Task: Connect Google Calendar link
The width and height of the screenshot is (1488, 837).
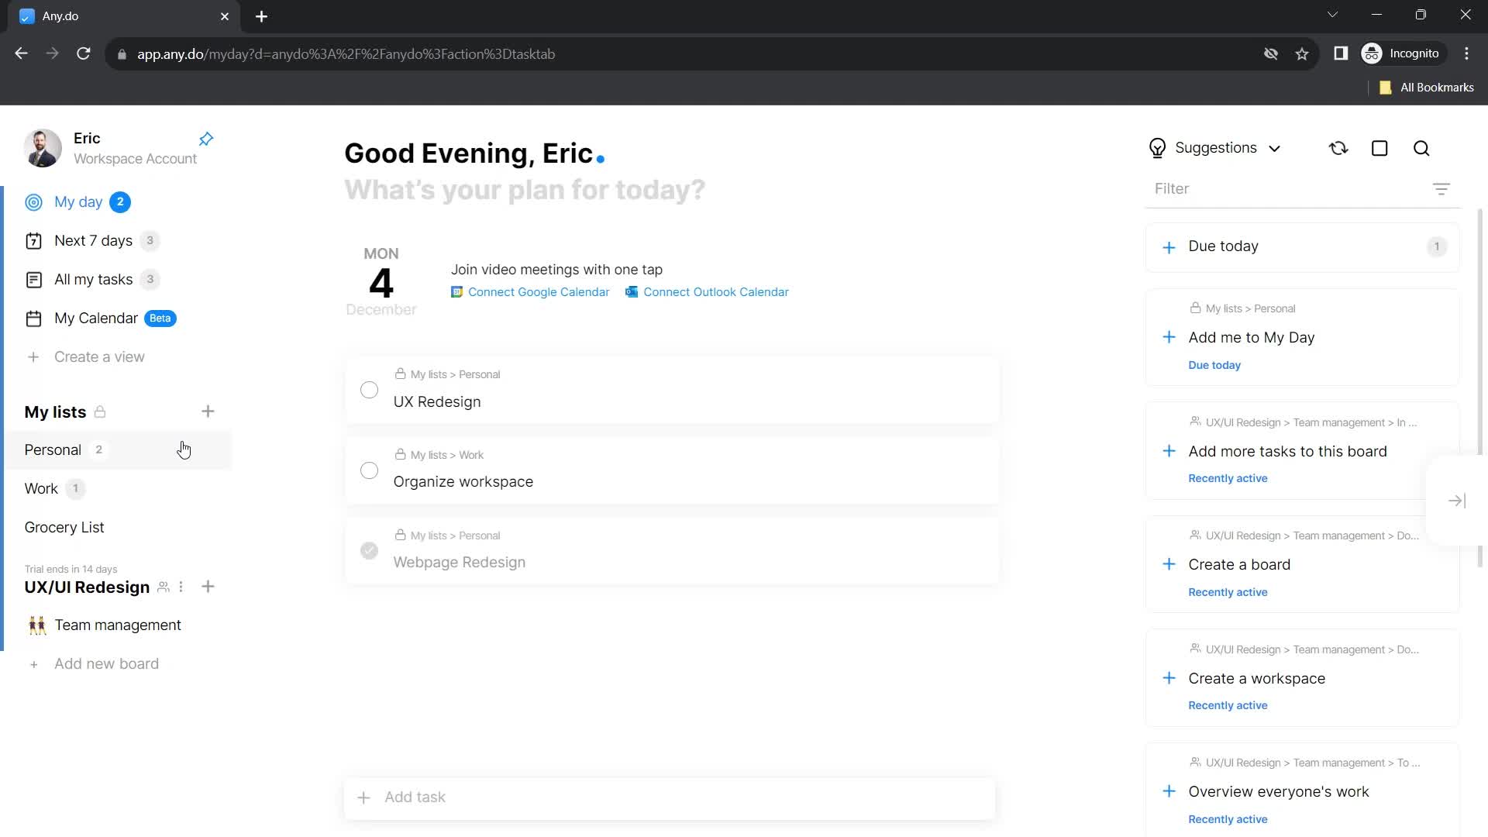Action: pyautogui.click(x=532, y=292)
